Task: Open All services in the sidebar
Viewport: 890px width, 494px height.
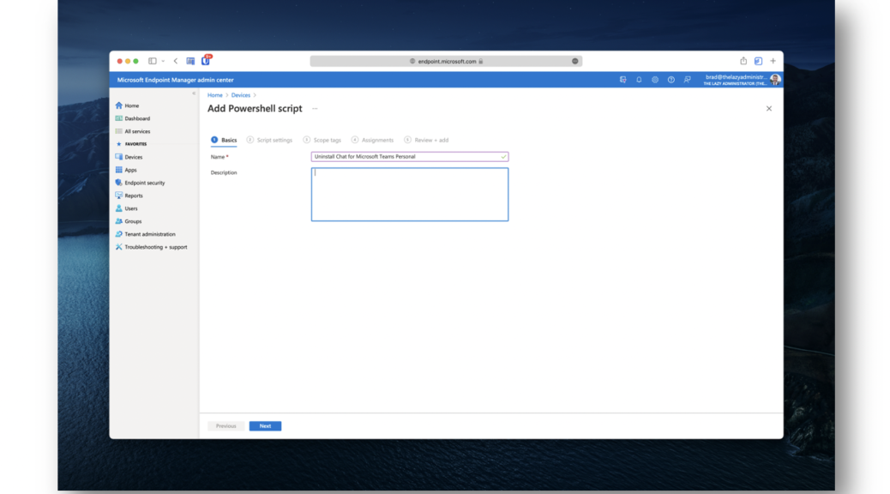Action: click(x=133, y=131)
